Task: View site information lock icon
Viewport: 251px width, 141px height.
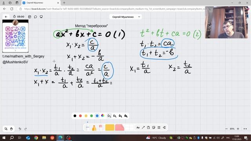Action: coord(20,9)
